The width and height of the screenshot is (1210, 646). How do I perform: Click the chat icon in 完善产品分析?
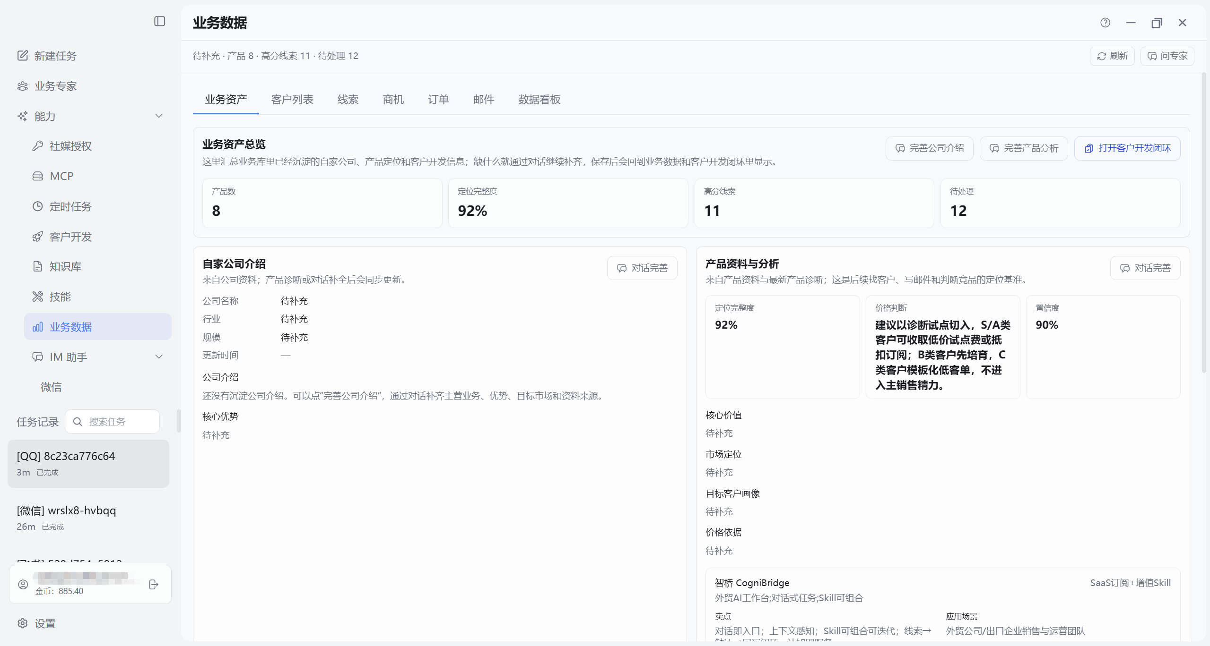994,148
